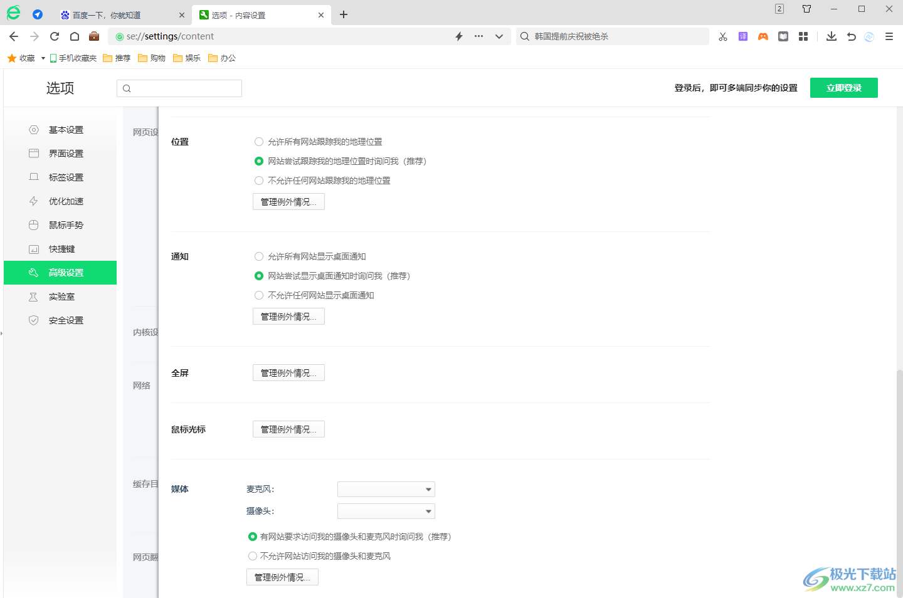The width and height of the screenshot is (903, 598).
Task: Open 实验室 in sidebar
Action: coord(60,296)
